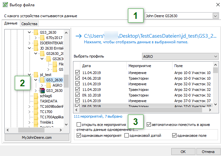Click the OK button
This screenshot has width=221, height=156.
[x=183, y=152]
